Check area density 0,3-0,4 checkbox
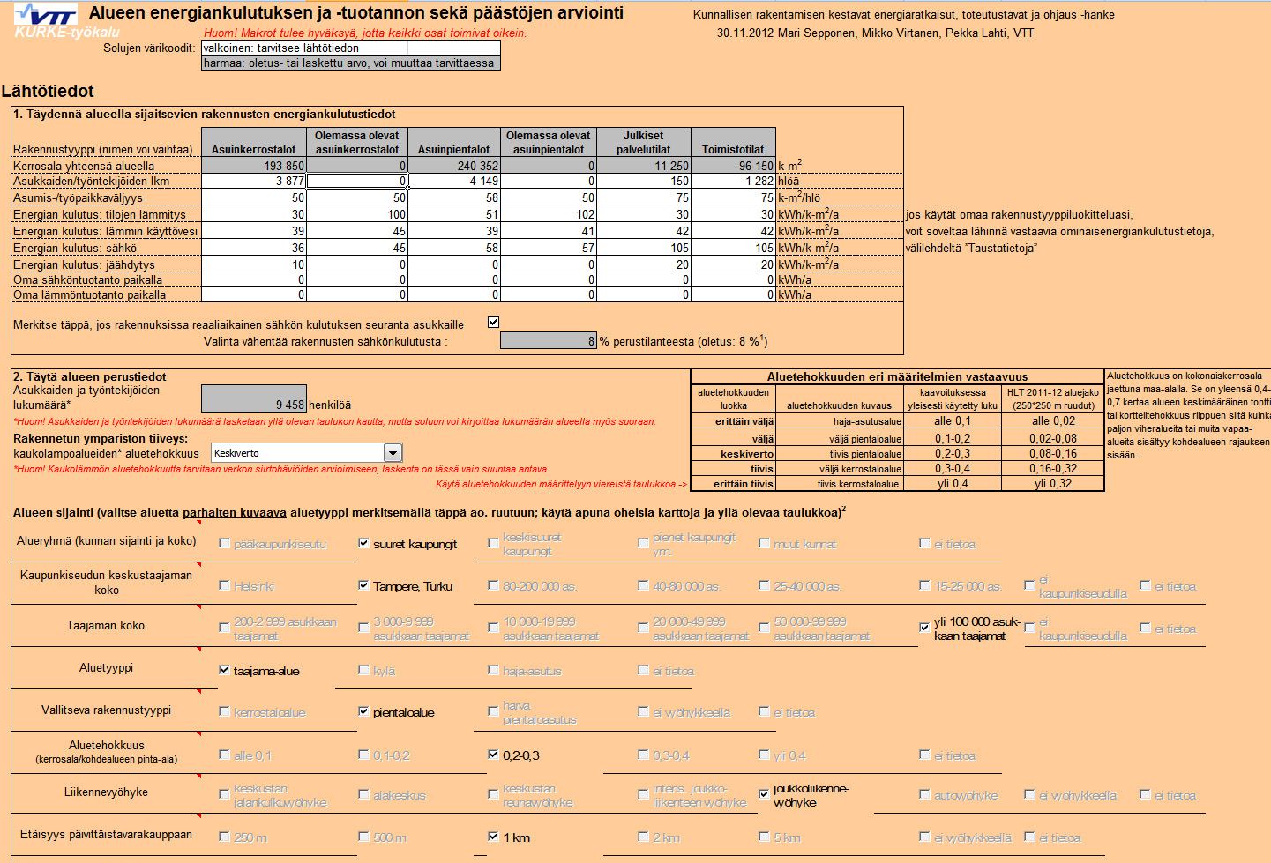This screenshot has height=863, width=1271. coord(643,755)
